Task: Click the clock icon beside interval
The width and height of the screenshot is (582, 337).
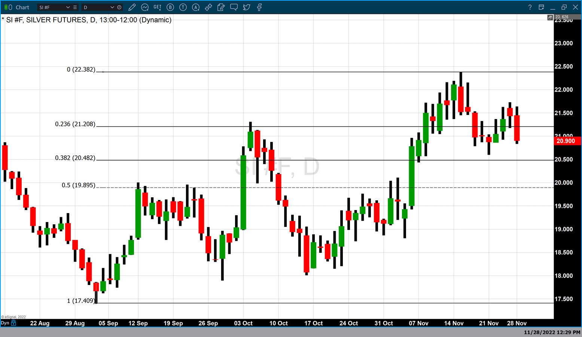Action: [x=119, y=7]
